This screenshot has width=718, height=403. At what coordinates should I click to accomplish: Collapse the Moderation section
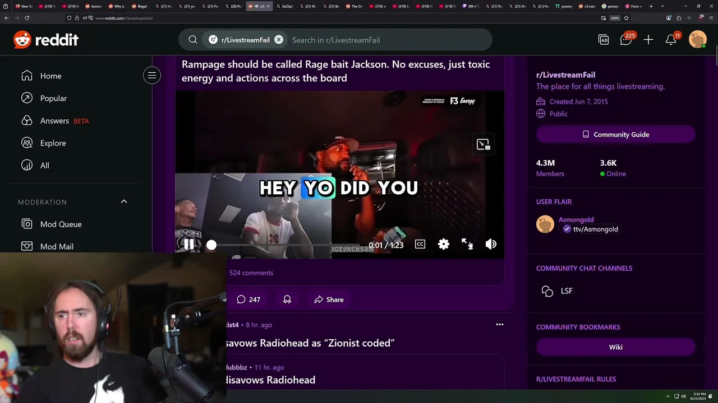click(124, 201)
